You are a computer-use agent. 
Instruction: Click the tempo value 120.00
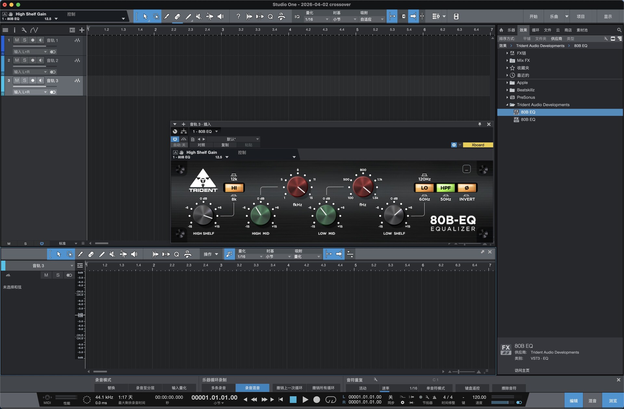479,397
